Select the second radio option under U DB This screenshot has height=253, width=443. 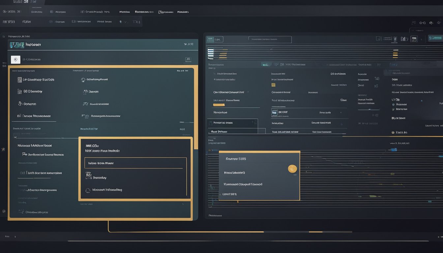[x=393, y=109]
